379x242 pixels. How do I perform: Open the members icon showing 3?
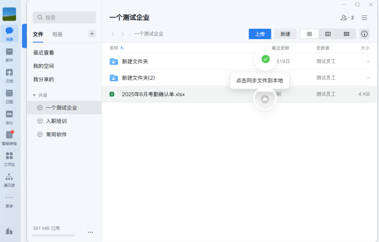347,18
